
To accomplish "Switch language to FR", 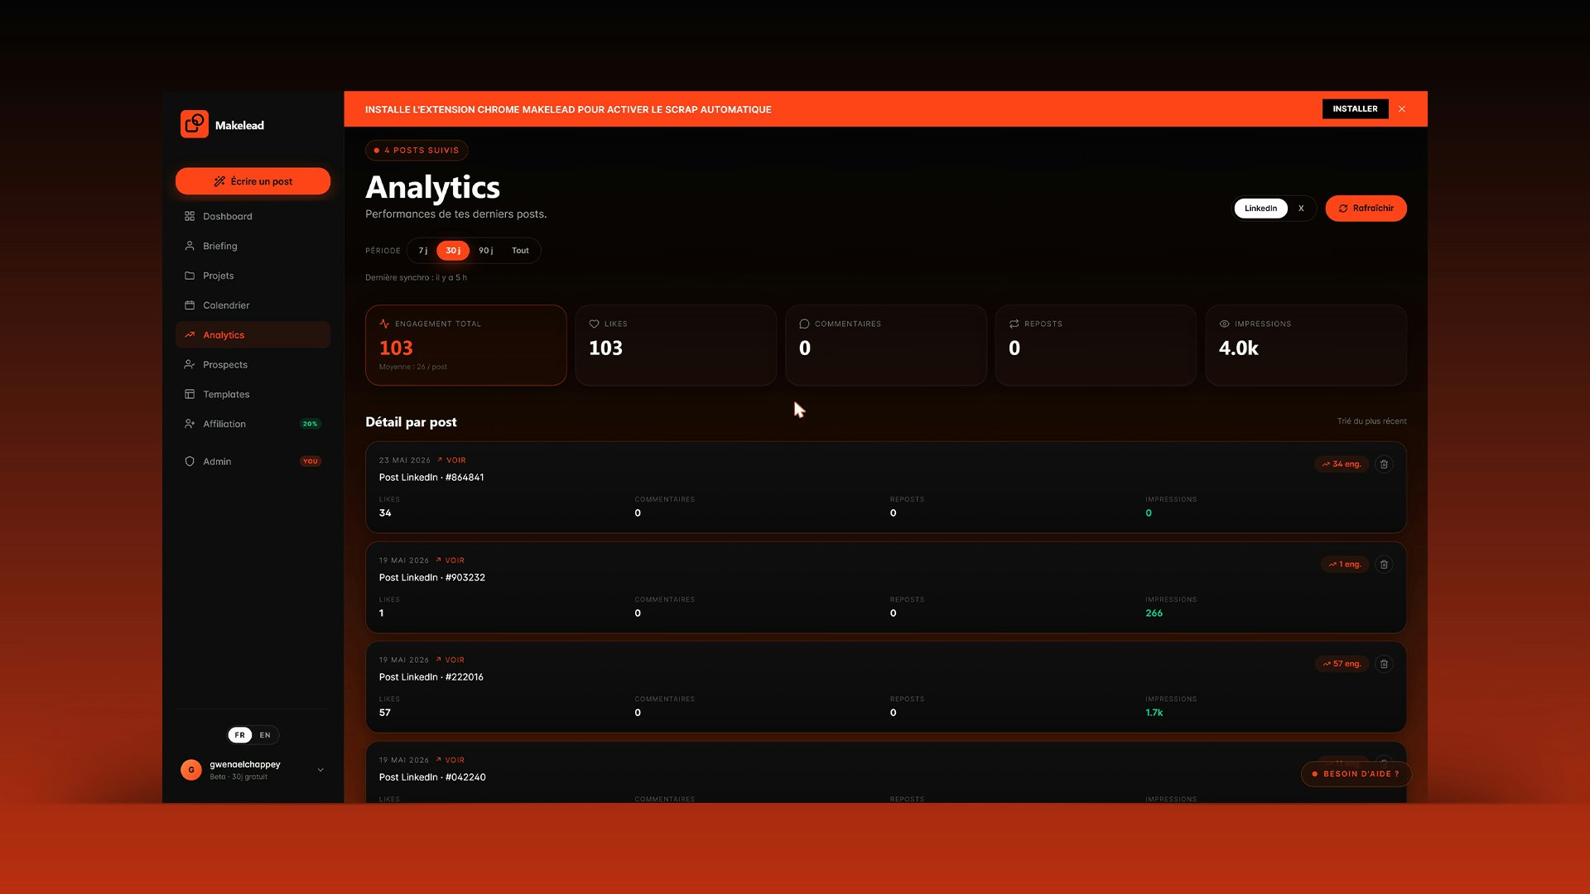I will click(240, 735).
